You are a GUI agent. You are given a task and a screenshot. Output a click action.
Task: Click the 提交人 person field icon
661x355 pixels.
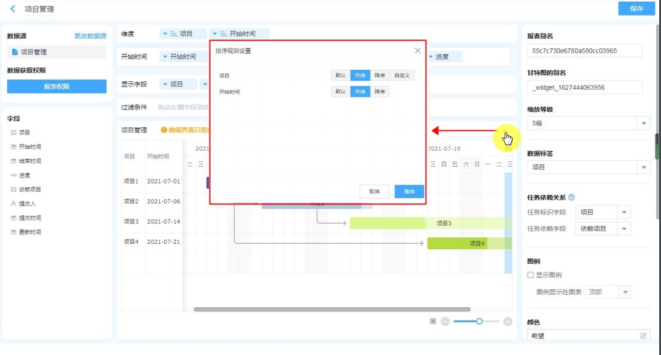point(13,204)
